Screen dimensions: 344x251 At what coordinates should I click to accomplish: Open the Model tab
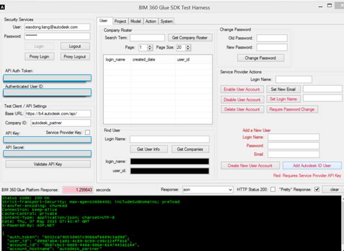pyautogui.click(x=136, y=21)
